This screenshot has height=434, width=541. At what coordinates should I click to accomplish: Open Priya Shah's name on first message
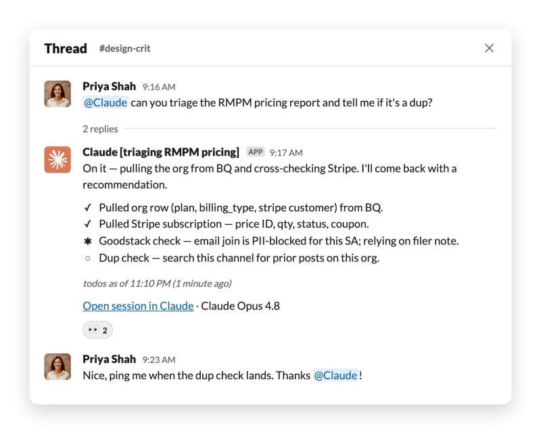(x=109, y=86)
